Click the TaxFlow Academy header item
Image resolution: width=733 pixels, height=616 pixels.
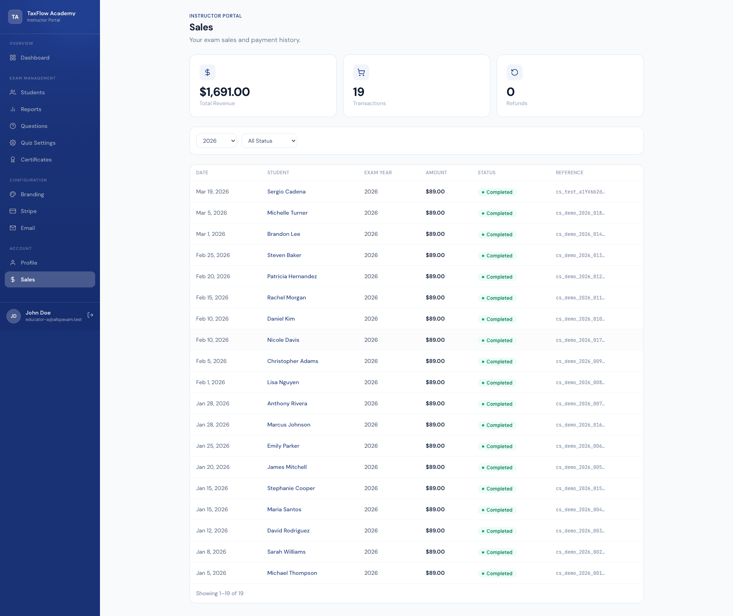point(50,16)
